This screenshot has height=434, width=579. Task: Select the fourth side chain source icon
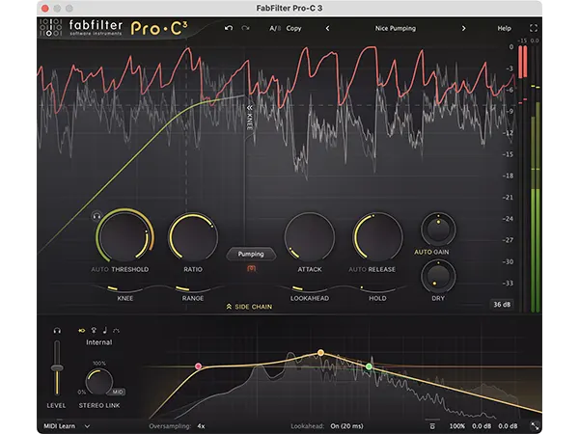pyautogui.click(x=116, y=331)
